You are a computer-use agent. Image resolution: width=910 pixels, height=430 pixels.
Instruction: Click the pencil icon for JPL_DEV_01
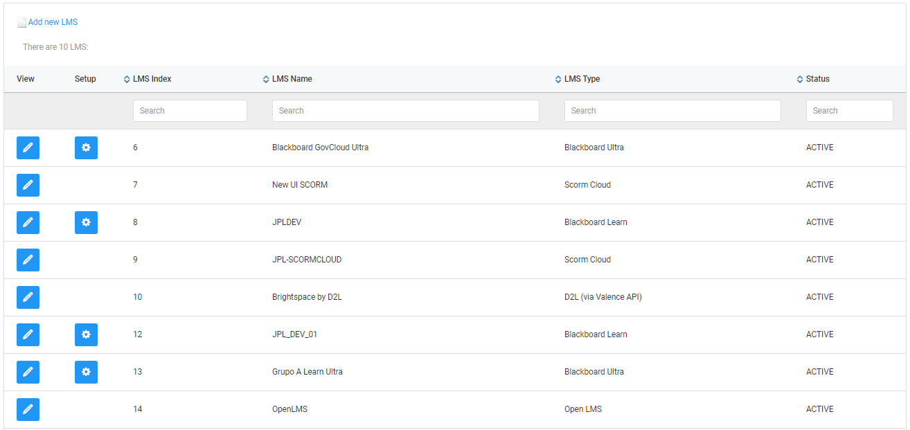[x=28, y=334]
